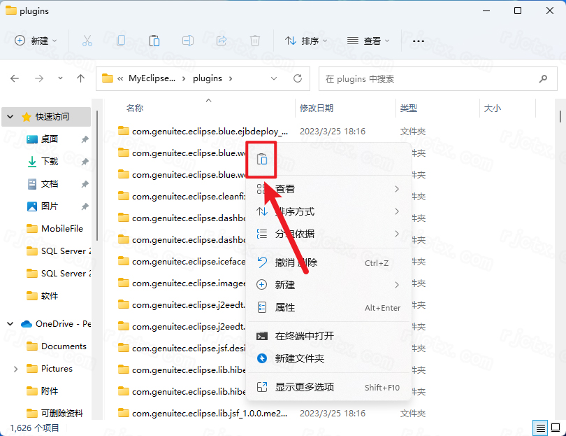Click the cut scissors icon in toolbar

point(87,41)
